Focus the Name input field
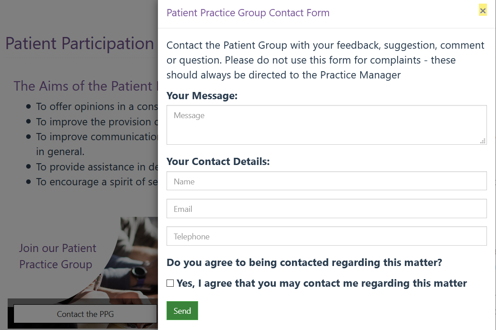 (x=326, y=181)
